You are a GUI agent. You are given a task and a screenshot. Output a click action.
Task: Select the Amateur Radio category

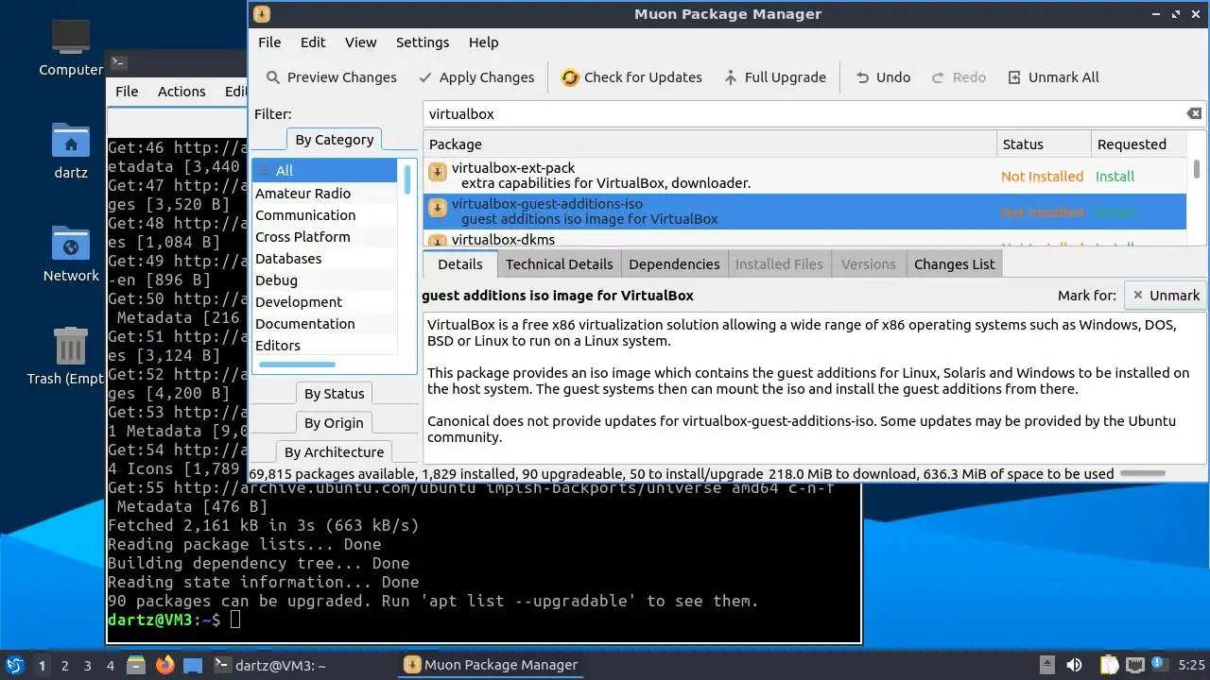pos(326,194)
